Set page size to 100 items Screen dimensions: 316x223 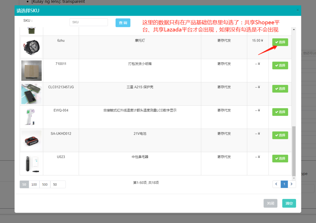(34, 184)
